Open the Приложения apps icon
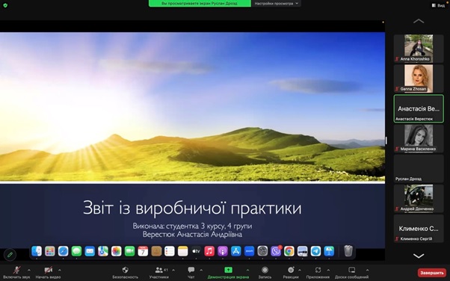 click(318, 270)
